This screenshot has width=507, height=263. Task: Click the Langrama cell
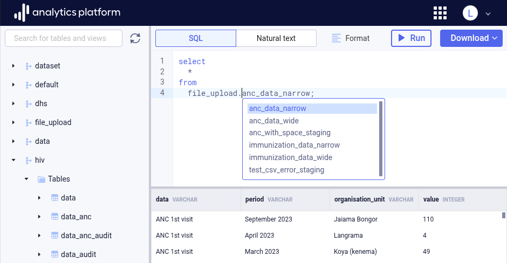point(348,235)
